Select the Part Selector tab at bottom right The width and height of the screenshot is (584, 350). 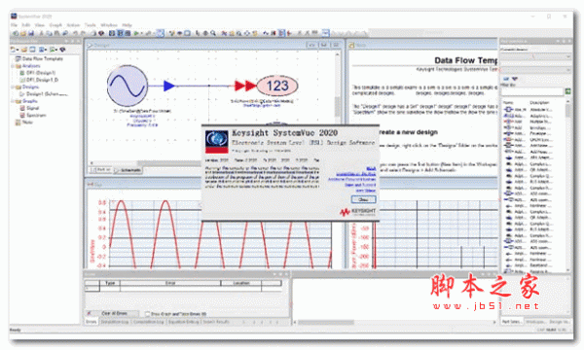tap(512, 322)
